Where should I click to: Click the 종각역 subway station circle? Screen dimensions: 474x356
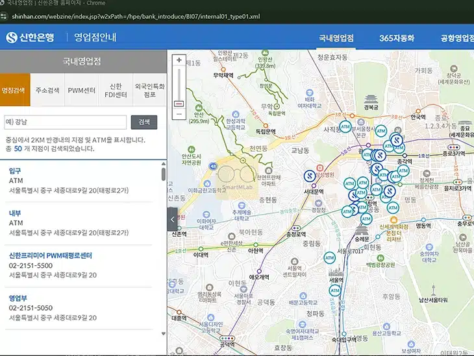click(405, 156)
